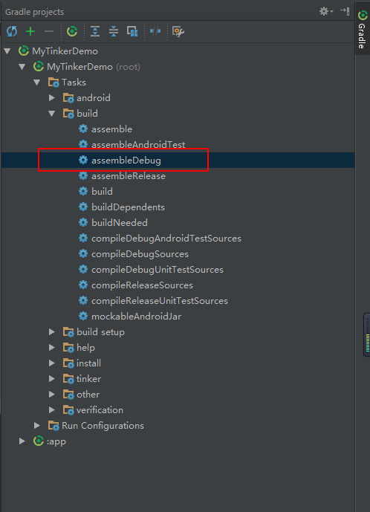
Task: Click the tinker folder icon
Action: click(x=68, y=379)
